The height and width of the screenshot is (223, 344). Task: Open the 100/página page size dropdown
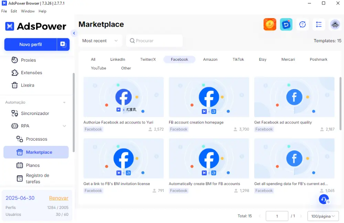pyautogui.click(x=323, y=216)
